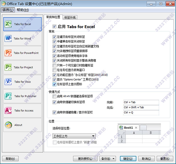
Task: Close the Office Tab settings window
Action: 170,4
